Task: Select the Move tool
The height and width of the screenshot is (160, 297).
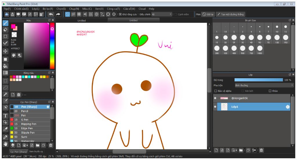Action: (x=5, y=51)
